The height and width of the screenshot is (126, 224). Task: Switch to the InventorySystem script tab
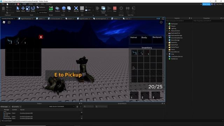tap(55, 19)
